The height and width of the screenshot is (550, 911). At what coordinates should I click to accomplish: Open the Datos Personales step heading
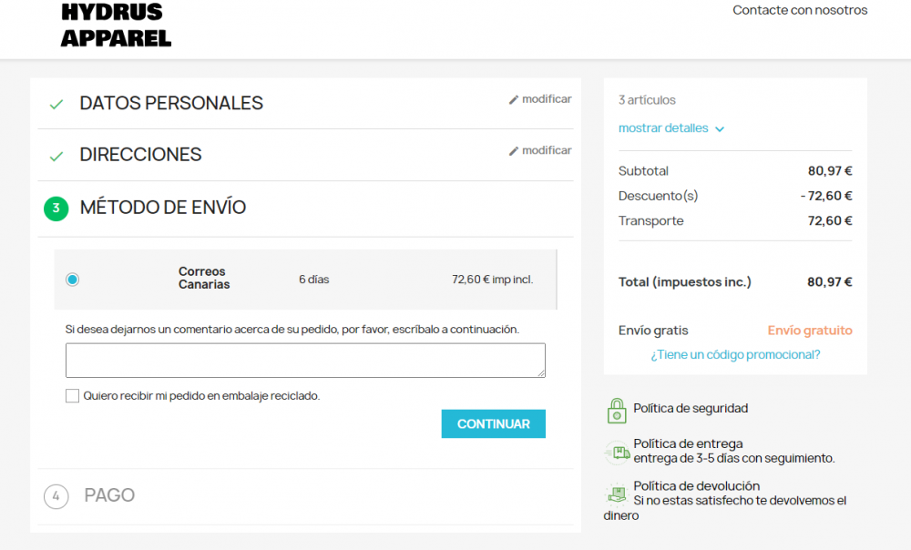point(171,103)
